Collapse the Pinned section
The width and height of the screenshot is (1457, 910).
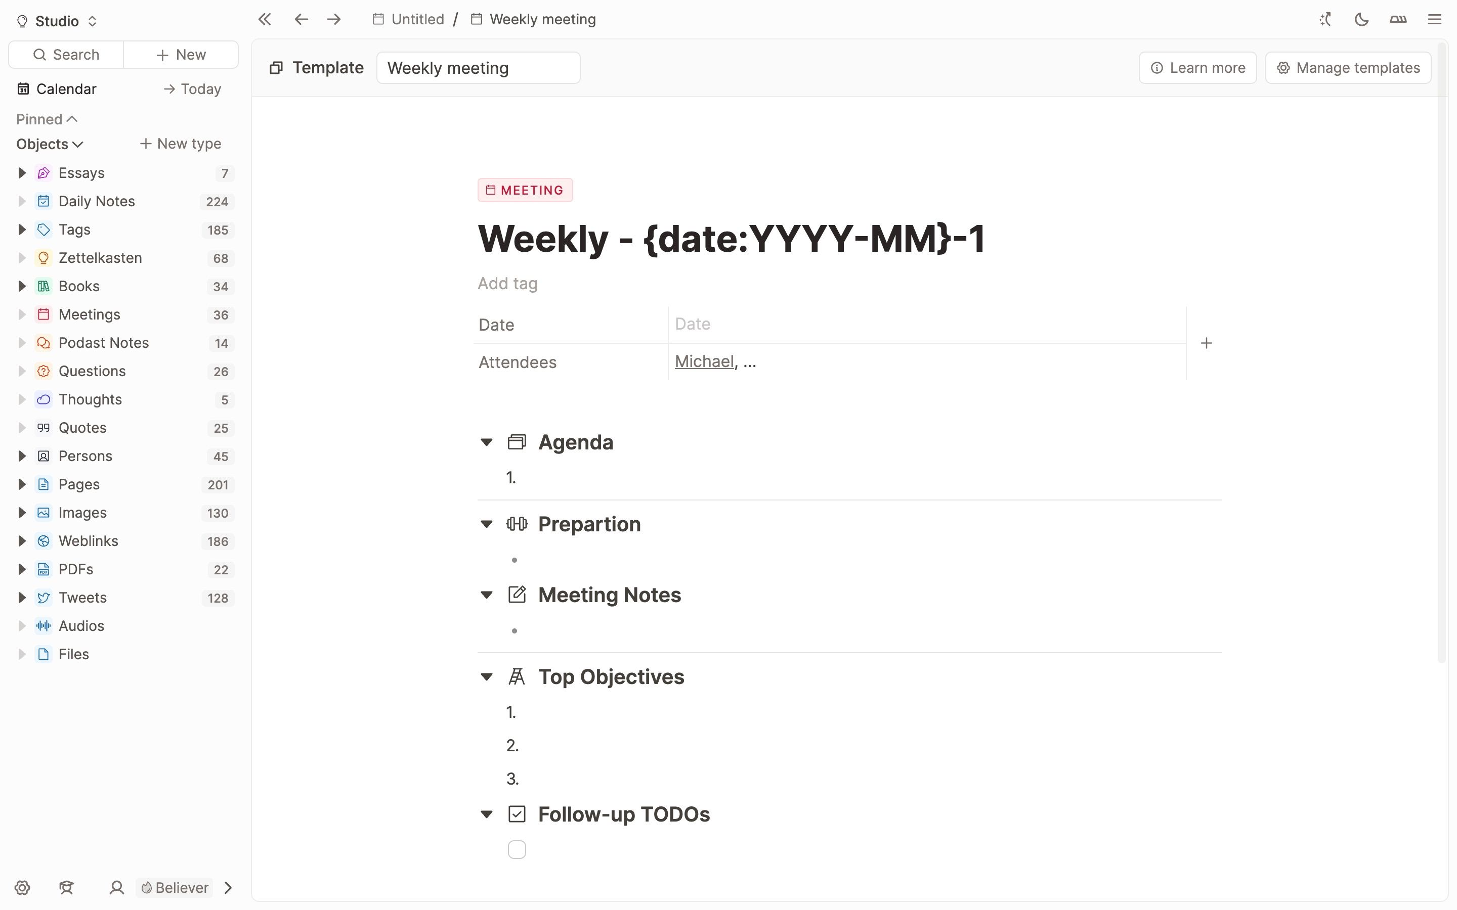[x=47, y=119]
